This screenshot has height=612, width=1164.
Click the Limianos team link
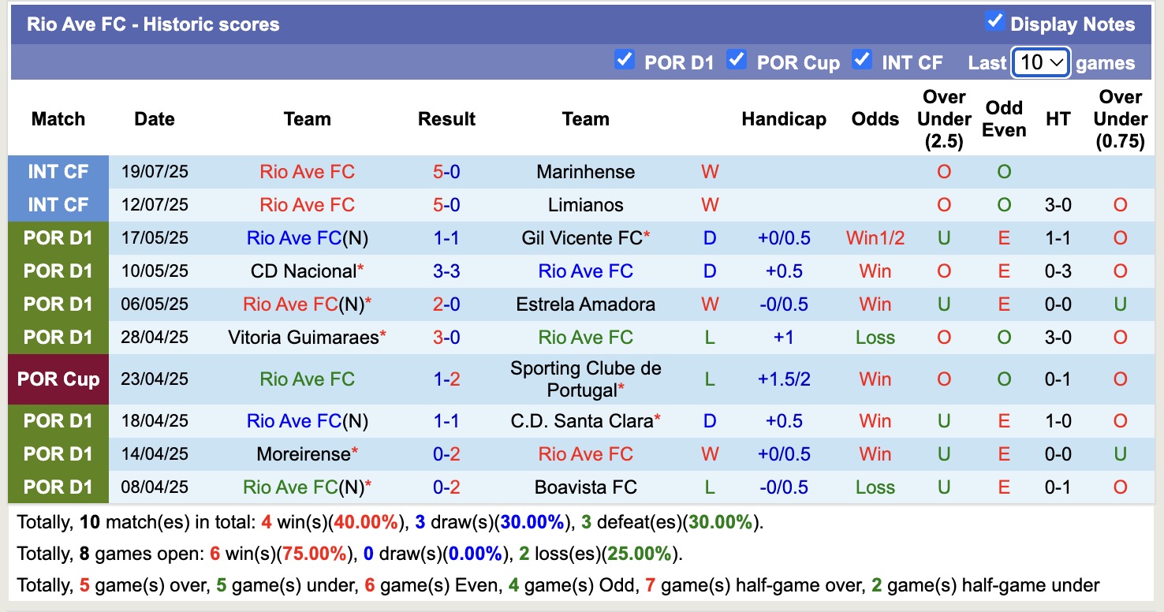[x=585, y=205]
